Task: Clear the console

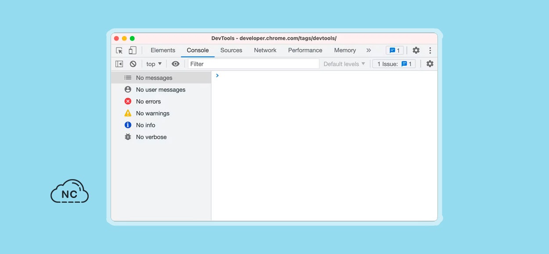Action: click(133, 64)
